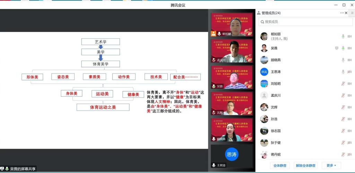The image size is (355, 173).
Task: Click 沈辉's camera icon in member list
Action: pyautogui.click(x=349, y=107)
